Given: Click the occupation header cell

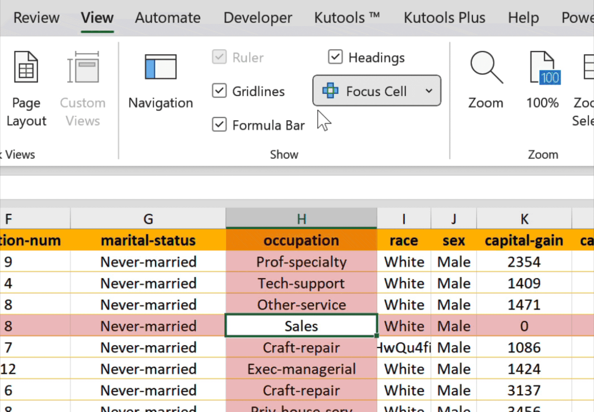Looking at the screenshot, I should point(302,240).
